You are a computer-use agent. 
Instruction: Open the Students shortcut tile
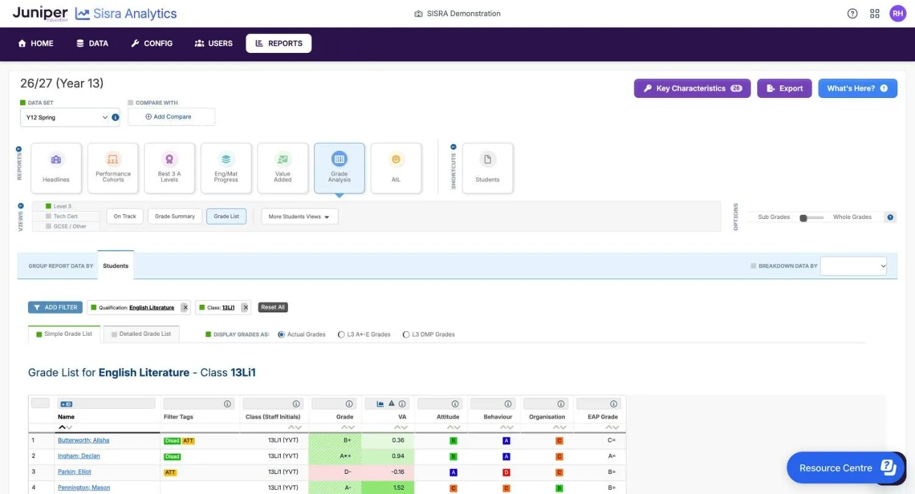[488, 169]
